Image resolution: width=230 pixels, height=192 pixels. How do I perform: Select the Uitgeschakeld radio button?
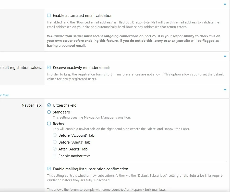[x=49, y=105]
